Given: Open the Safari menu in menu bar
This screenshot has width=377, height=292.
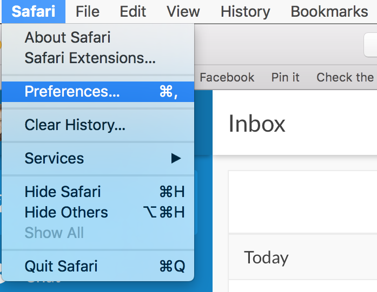Looking at the screenshot, I should pos(34,11).
